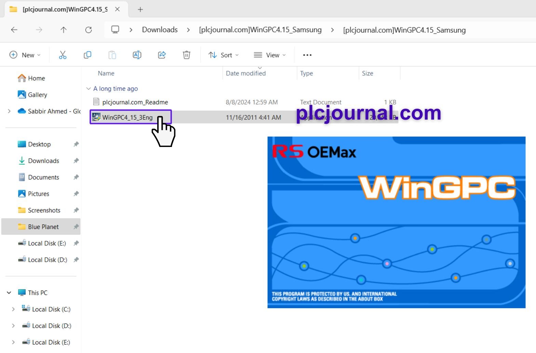Go back with the Back arrow
Image resolution: width=536 pixels, height=353 pixels.
tap(14, 30)
